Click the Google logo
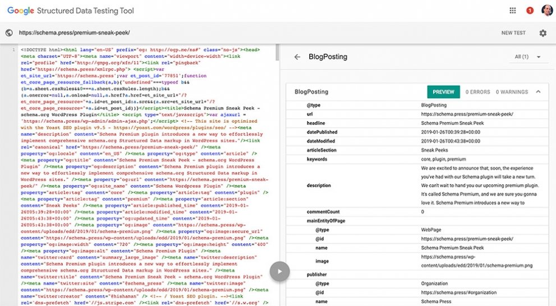 click(x=21, y=11)
